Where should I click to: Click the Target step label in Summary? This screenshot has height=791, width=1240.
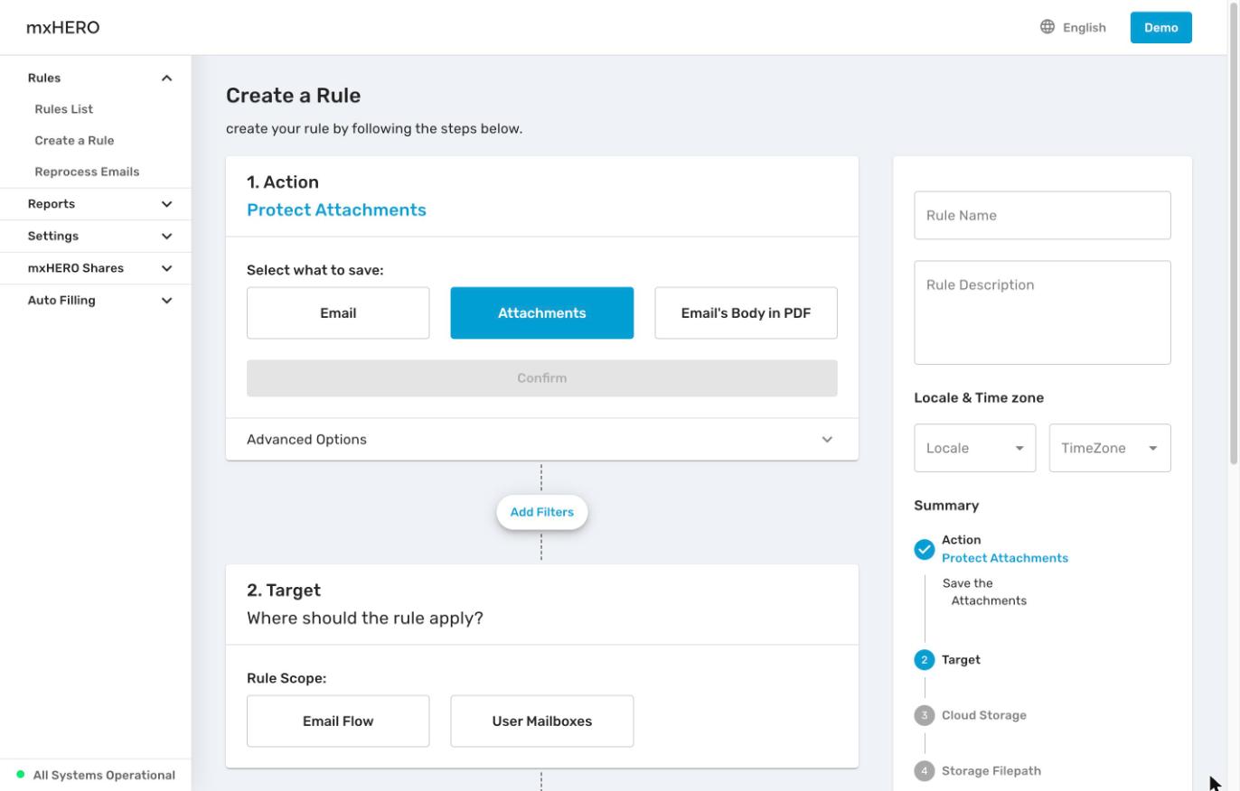(961, 660)
